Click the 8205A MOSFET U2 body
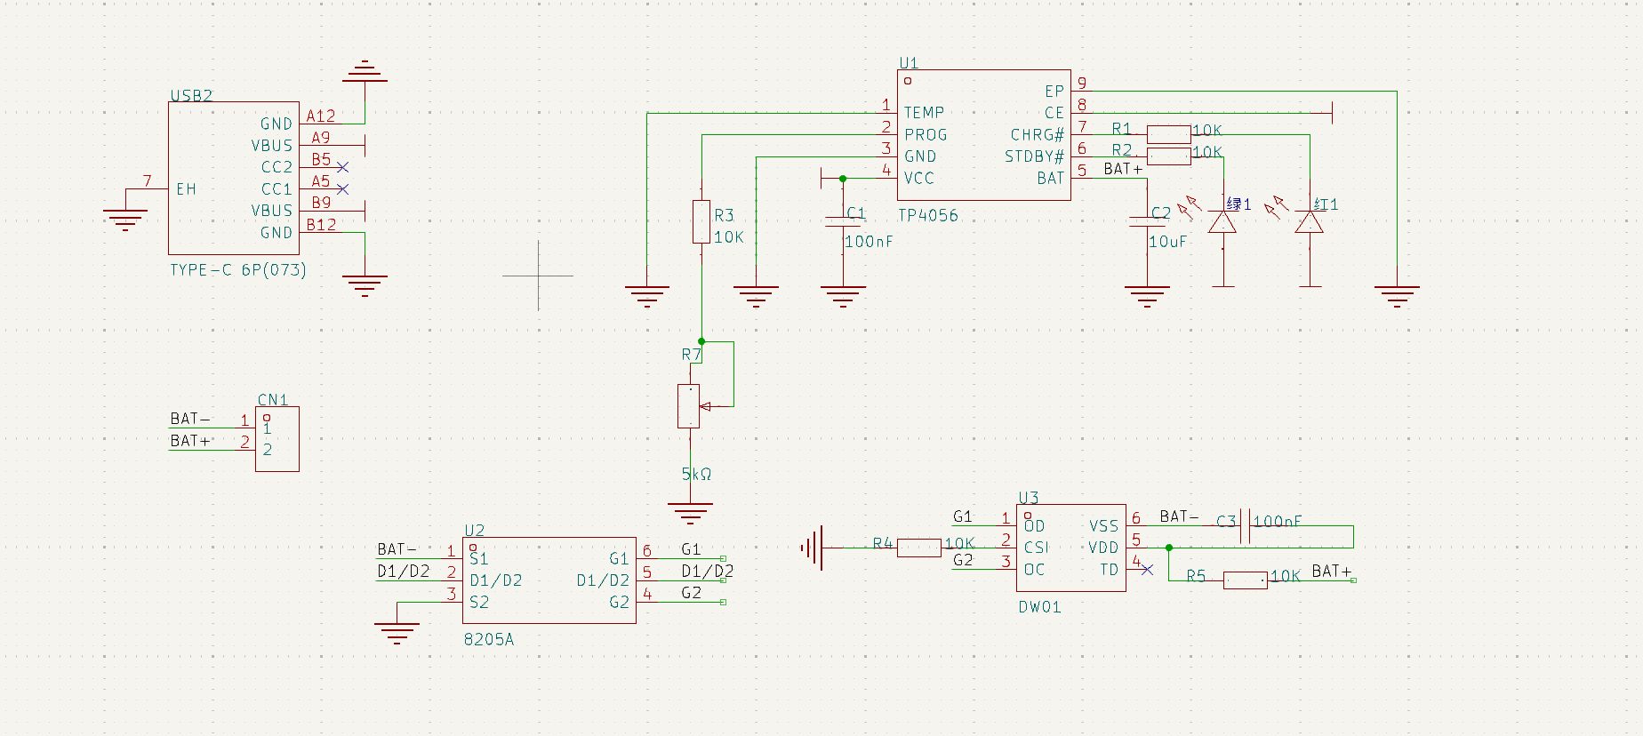This screenshot has width=1643, height=736. point(549,580)
